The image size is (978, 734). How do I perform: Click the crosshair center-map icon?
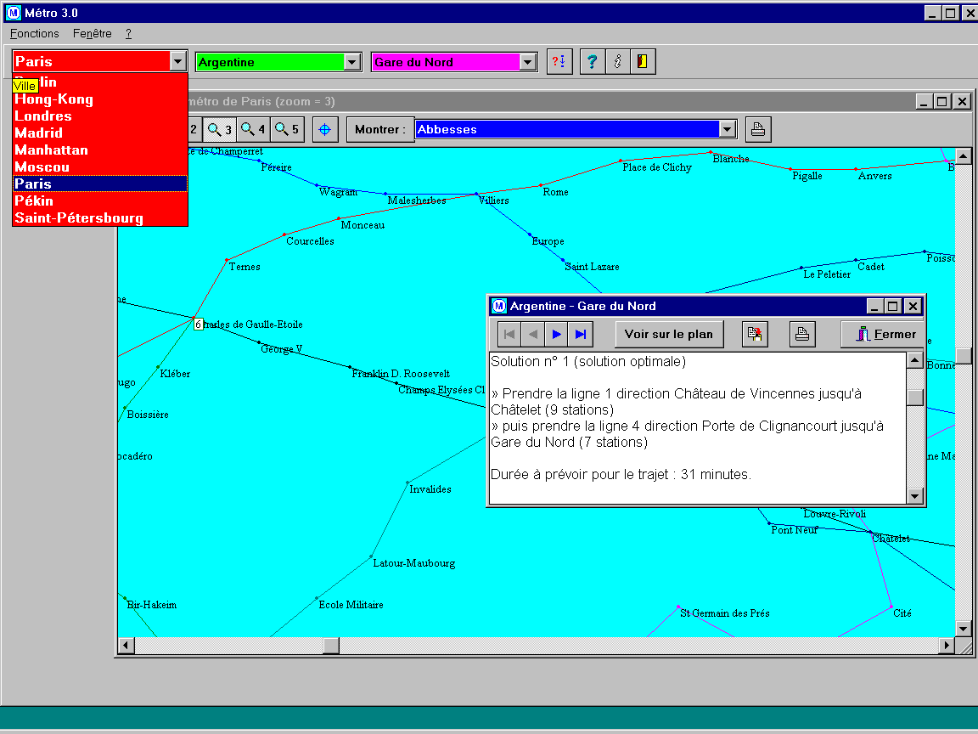point(324,130)
